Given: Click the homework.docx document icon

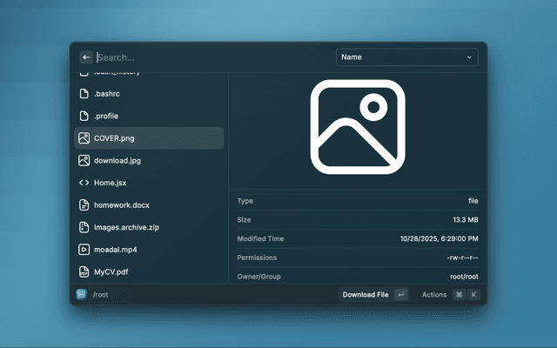Looking at the screenshot, I should coord(84,205).
